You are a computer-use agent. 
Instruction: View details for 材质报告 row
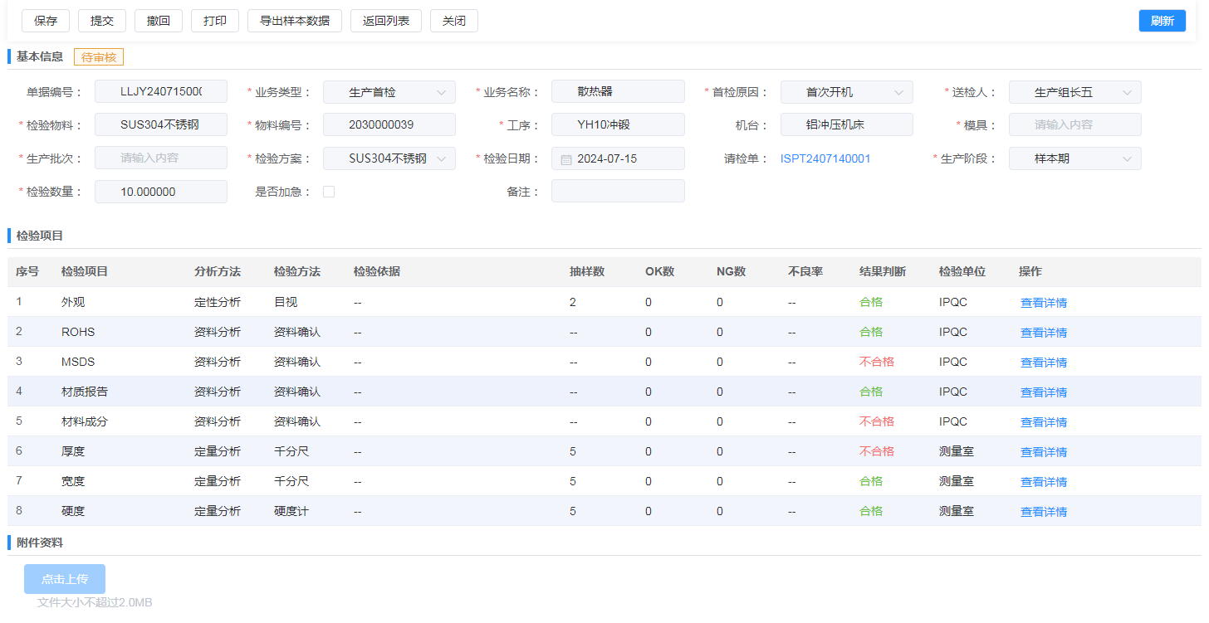pos(1044,392)
